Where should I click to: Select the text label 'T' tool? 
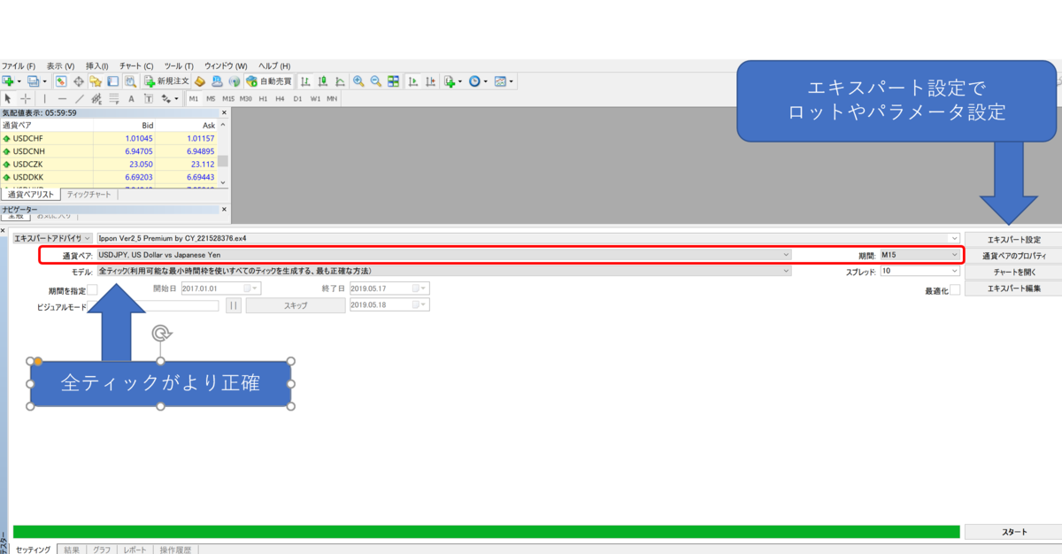coord(149,98)
